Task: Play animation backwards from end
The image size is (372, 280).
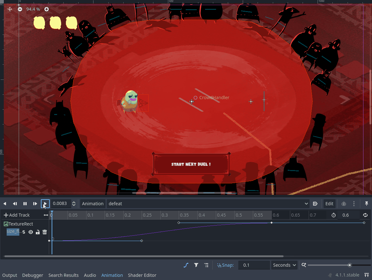Action: click(x=15, y=204)
